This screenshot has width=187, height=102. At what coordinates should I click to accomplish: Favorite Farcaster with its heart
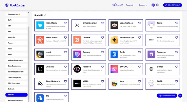[177, 52]
